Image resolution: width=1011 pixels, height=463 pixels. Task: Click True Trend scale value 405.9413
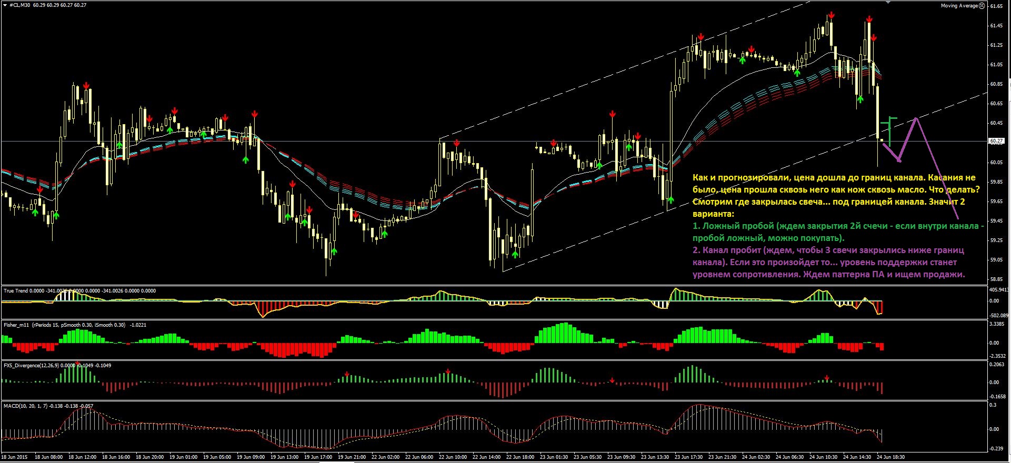(x=999, y=289)
